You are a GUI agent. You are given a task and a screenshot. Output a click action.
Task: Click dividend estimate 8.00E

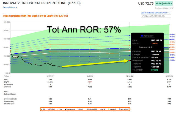tap(169, 87)
